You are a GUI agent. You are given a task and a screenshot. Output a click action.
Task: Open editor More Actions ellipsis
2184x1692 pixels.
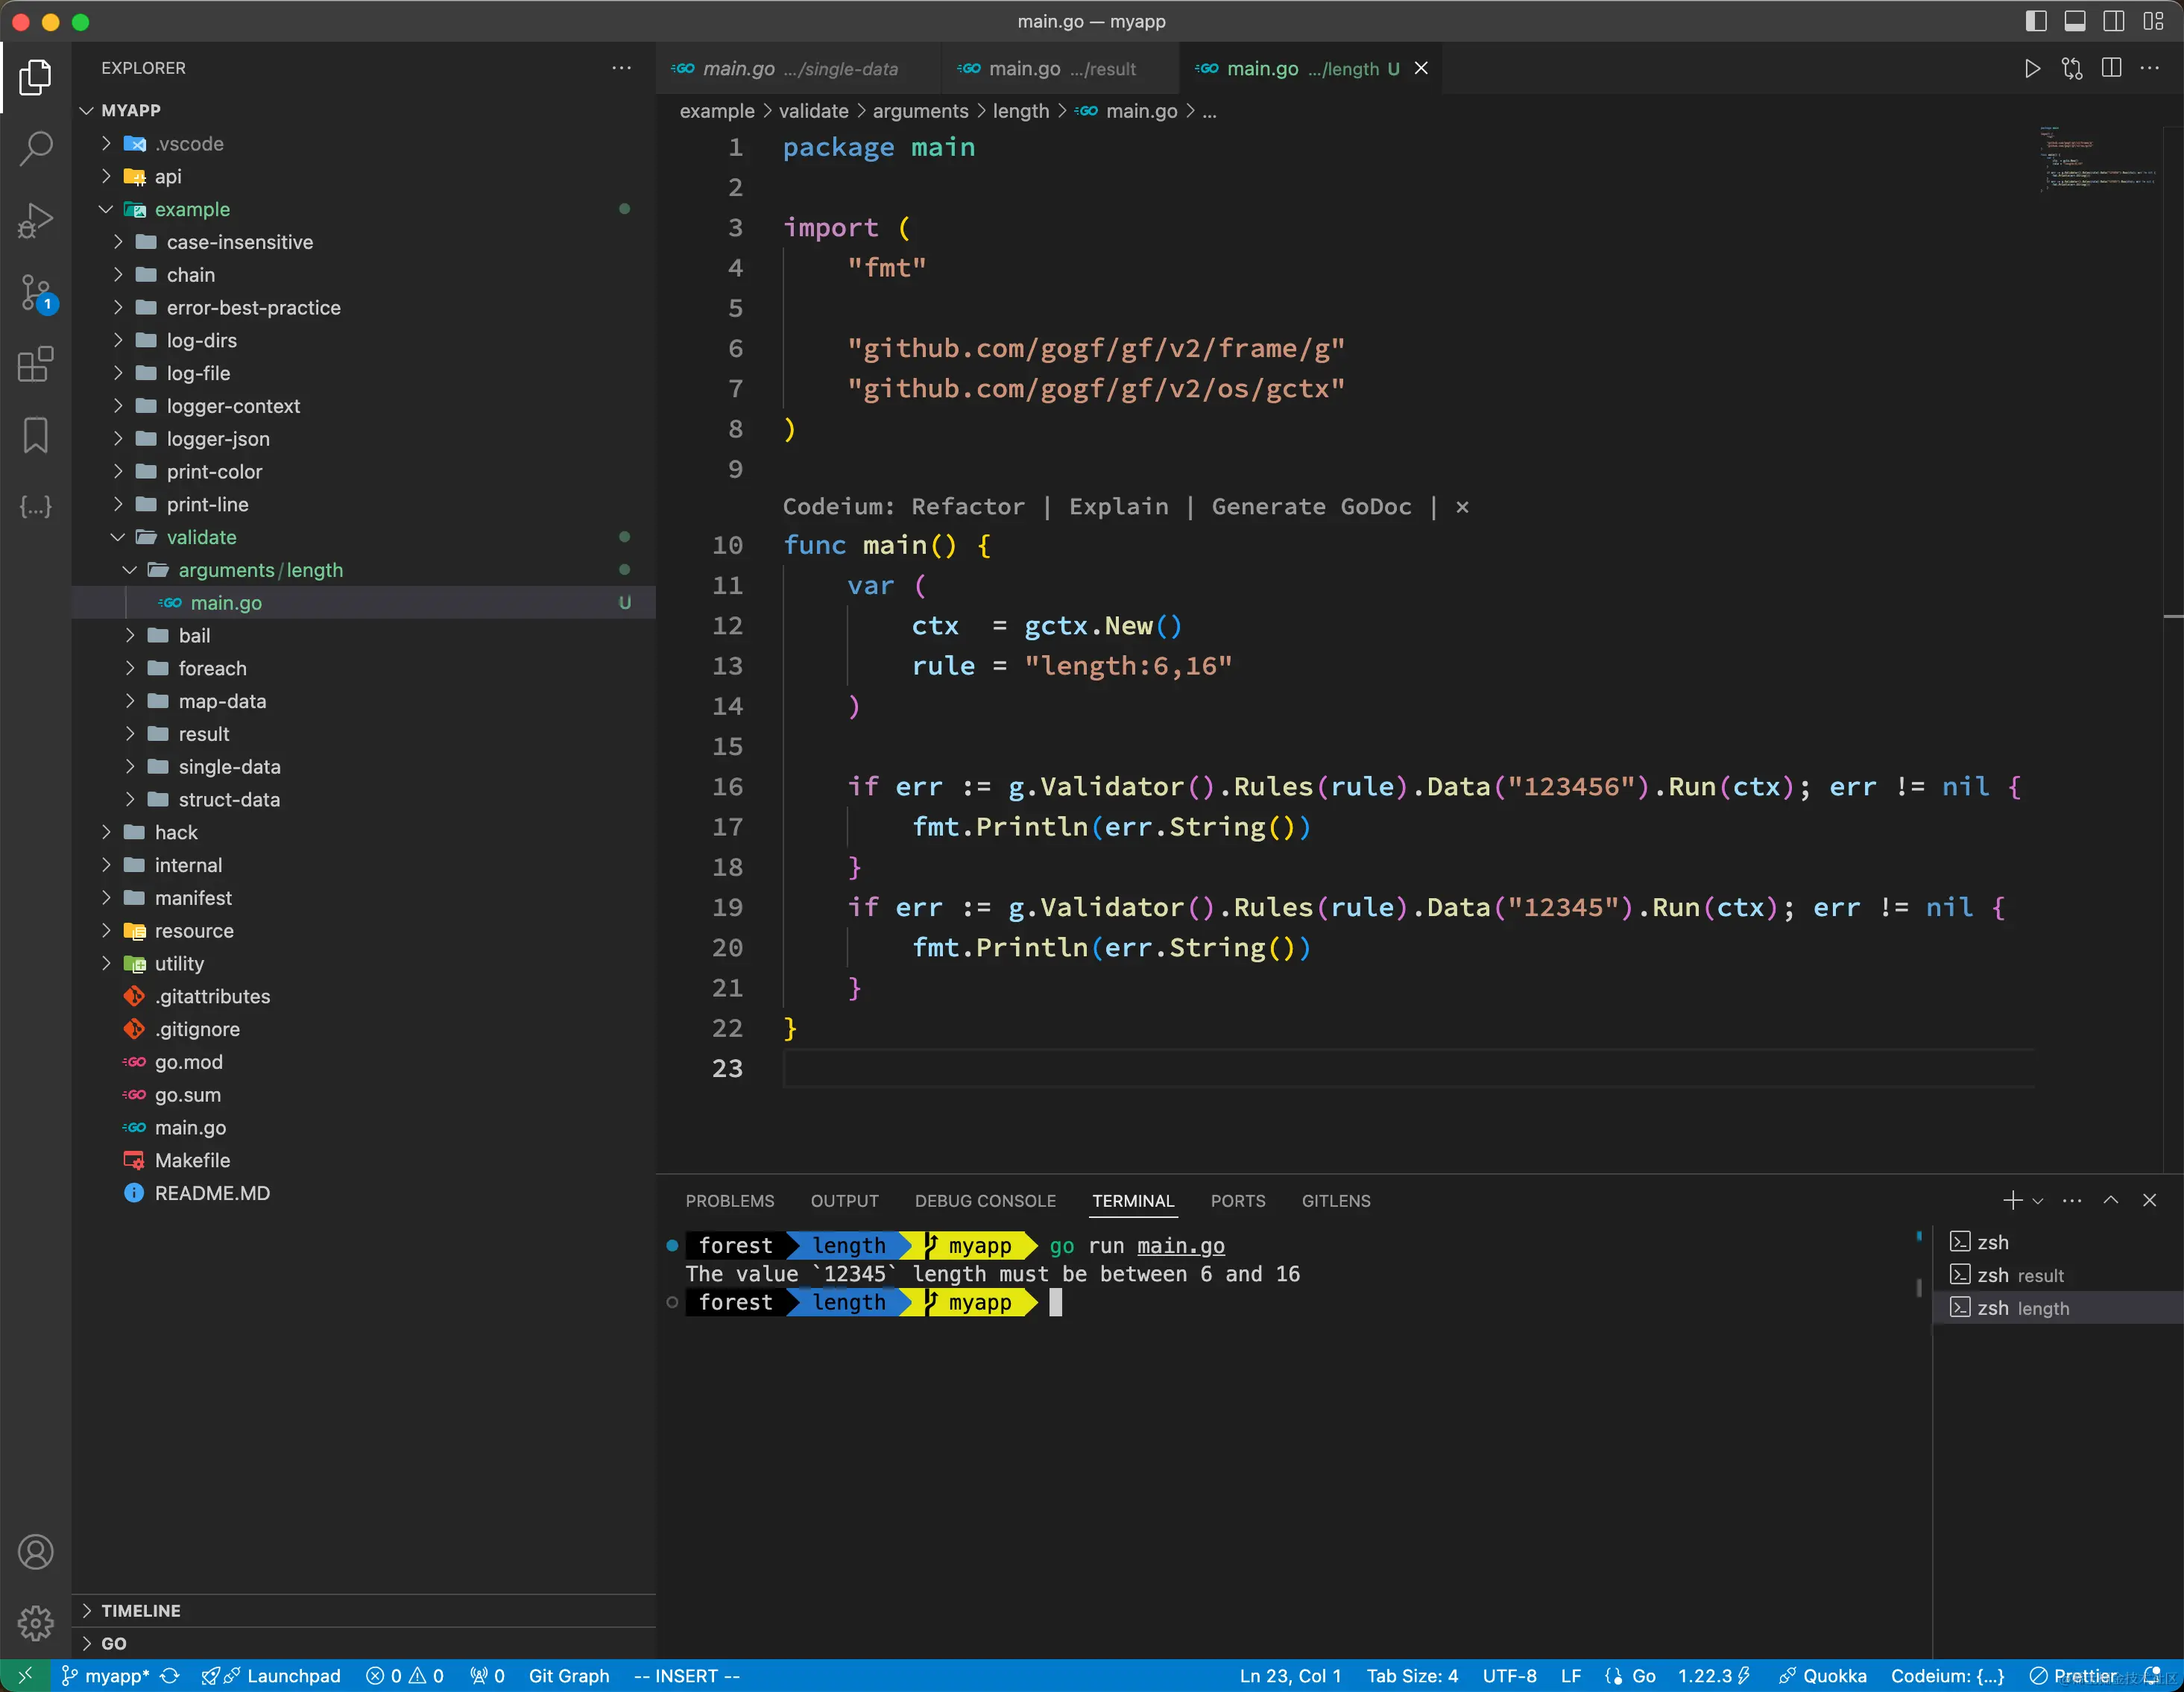click(2149, 68)
